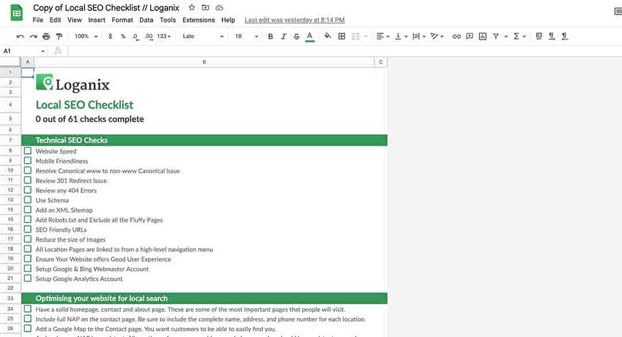Open the font size 10 dropdown
The width and height of the screenshot is (622, 337).
coord(246,36)
